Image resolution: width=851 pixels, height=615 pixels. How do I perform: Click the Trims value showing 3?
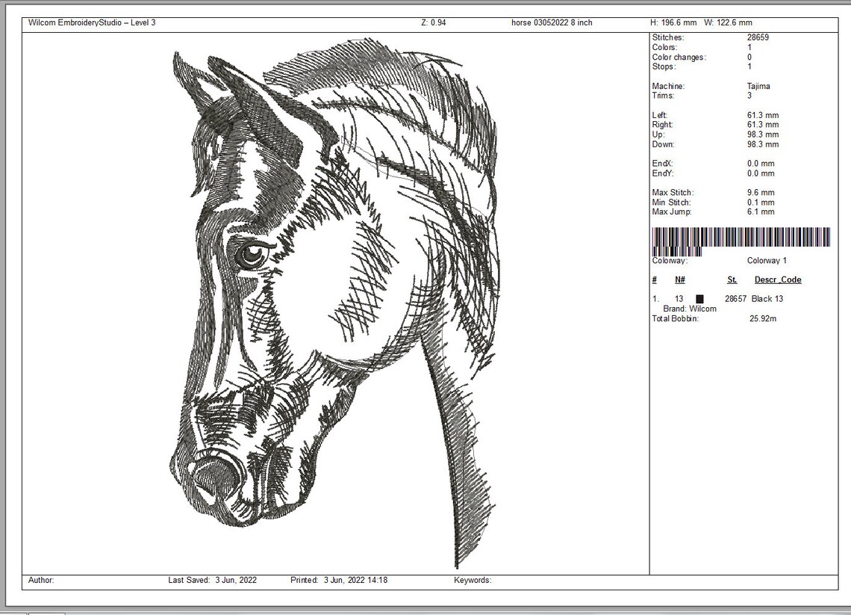pyautogui.click(x=750, y=95)
